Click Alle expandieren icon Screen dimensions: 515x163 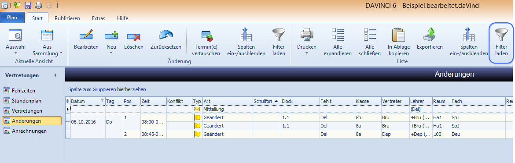pyautogui.click(x=338, y=35)
